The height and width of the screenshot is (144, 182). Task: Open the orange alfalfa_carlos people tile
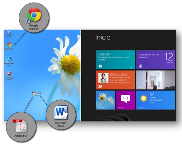[x=115, y=80]
